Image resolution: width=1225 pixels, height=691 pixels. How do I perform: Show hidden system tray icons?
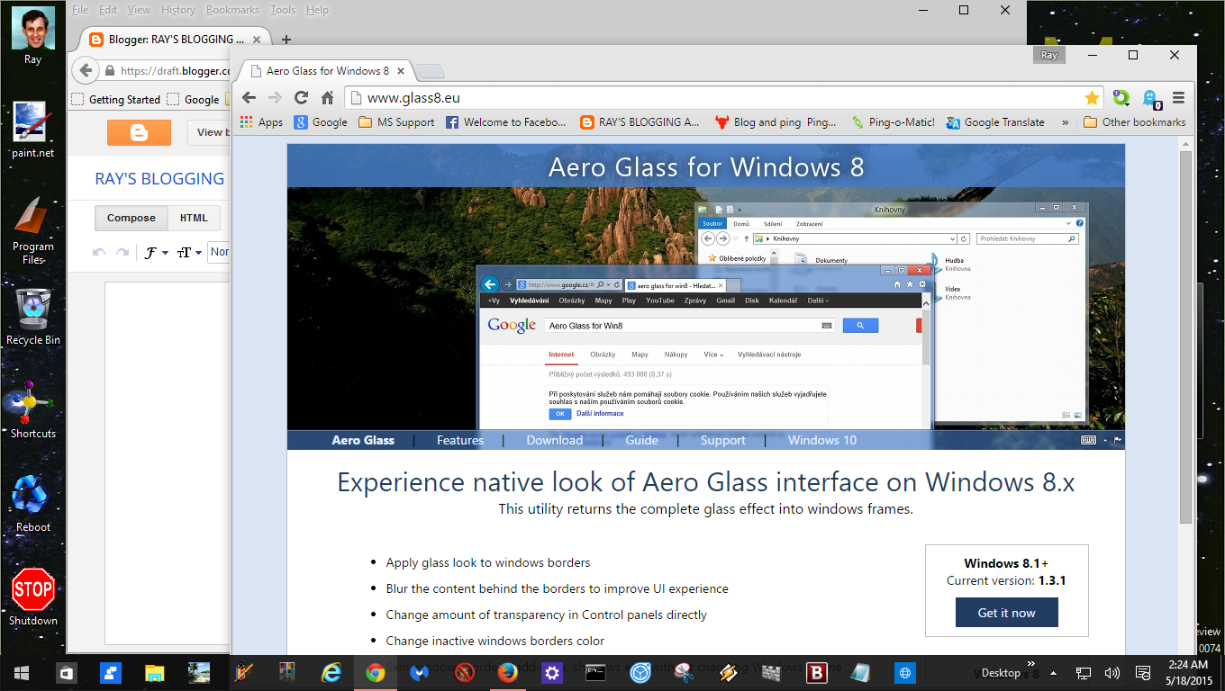(1053, 672)
